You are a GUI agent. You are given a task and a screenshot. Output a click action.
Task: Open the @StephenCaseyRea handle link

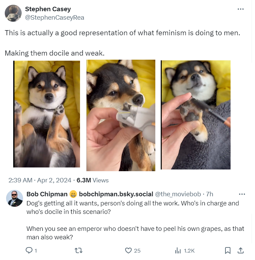55,18
